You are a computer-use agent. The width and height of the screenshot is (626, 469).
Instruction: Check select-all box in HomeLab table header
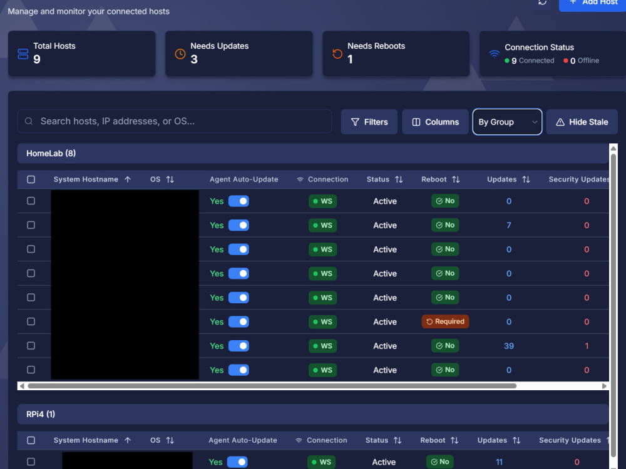coord(31,179)
